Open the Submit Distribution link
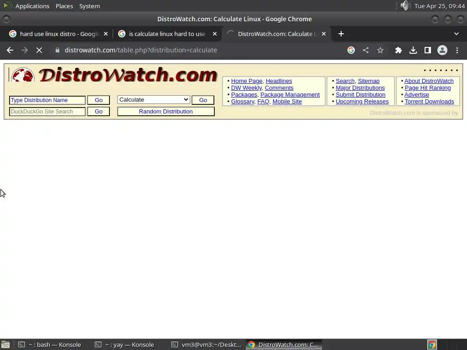 pyautogui.click(x=360, y=95)
